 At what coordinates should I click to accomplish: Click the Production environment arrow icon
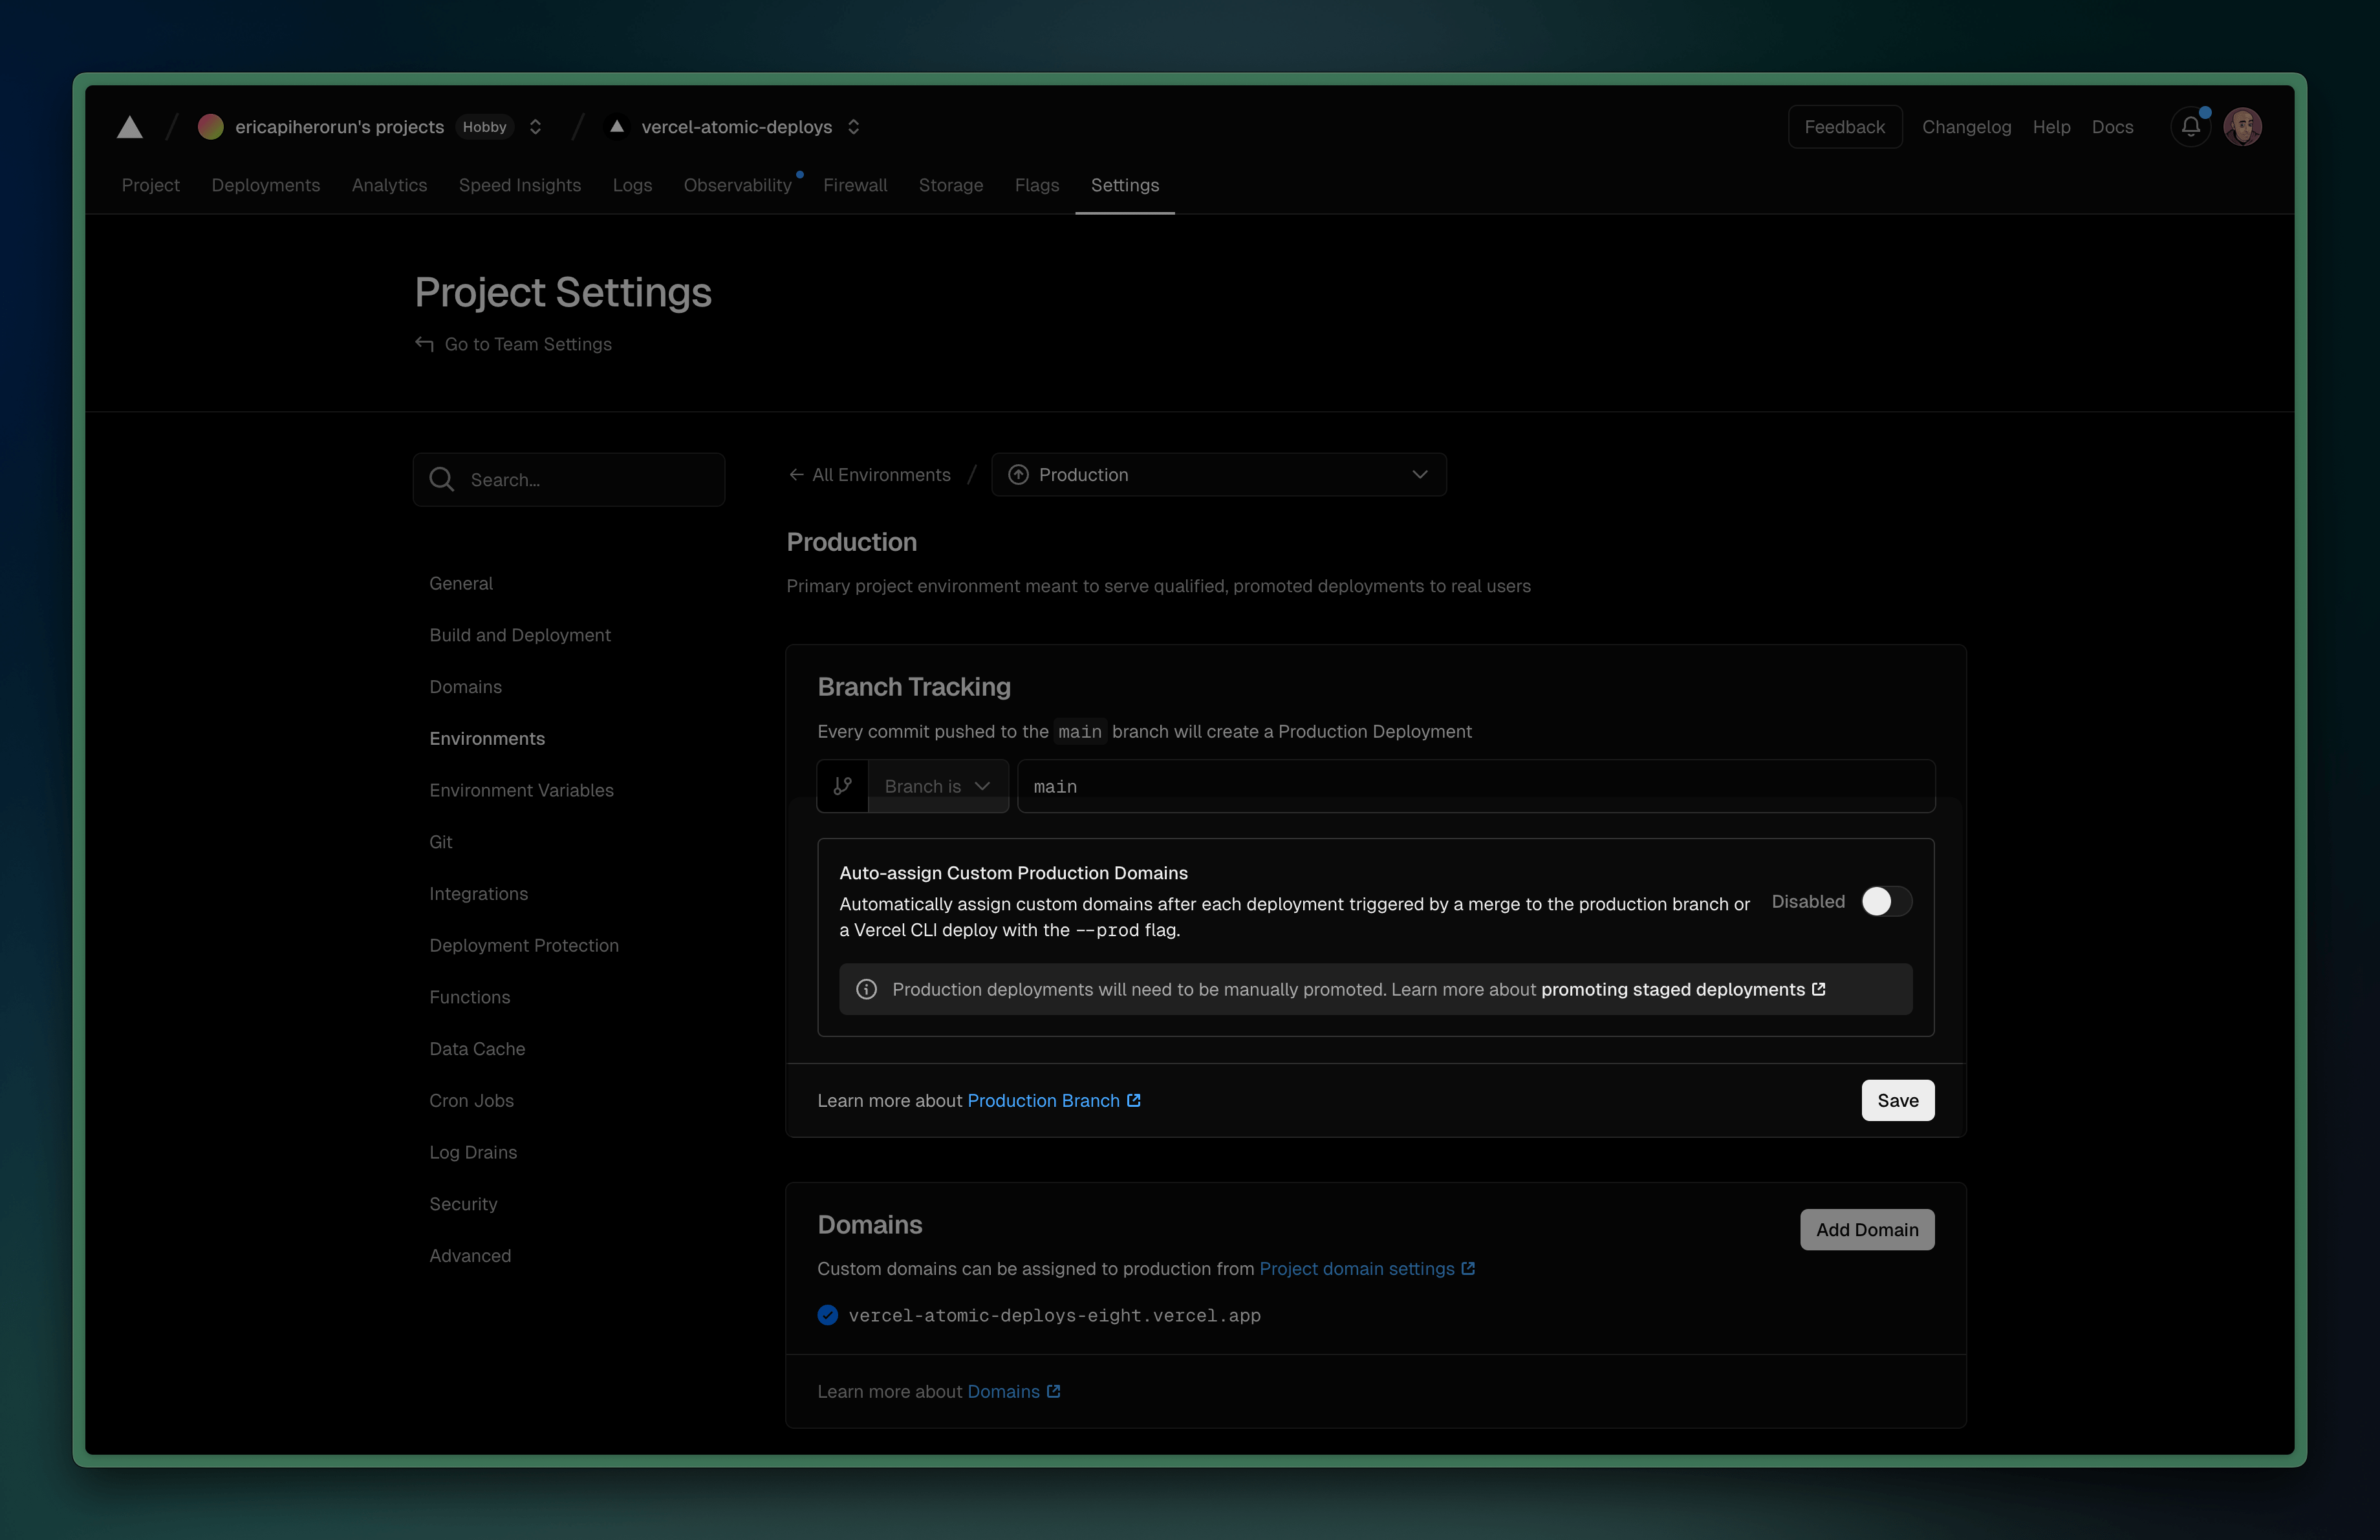tap(1019, 475)
